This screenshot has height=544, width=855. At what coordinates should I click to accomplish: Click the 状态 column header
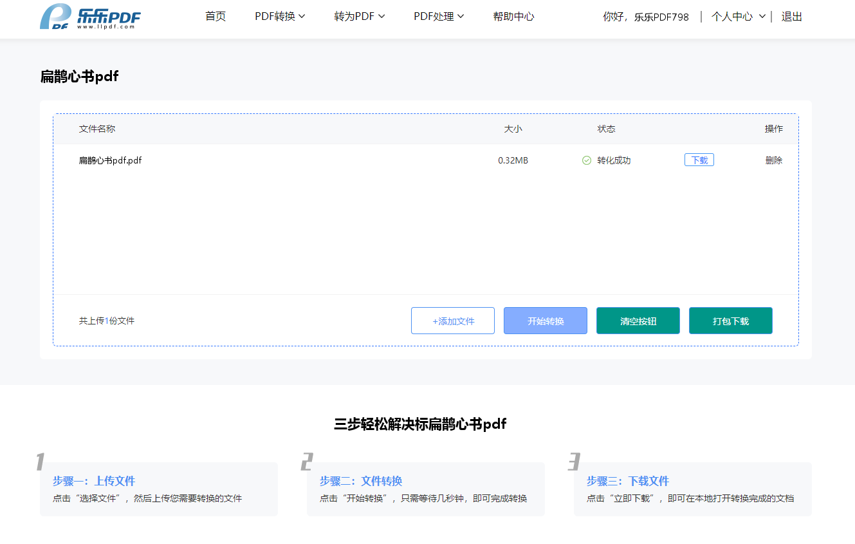pyautogui.click(x=606, y=129)
